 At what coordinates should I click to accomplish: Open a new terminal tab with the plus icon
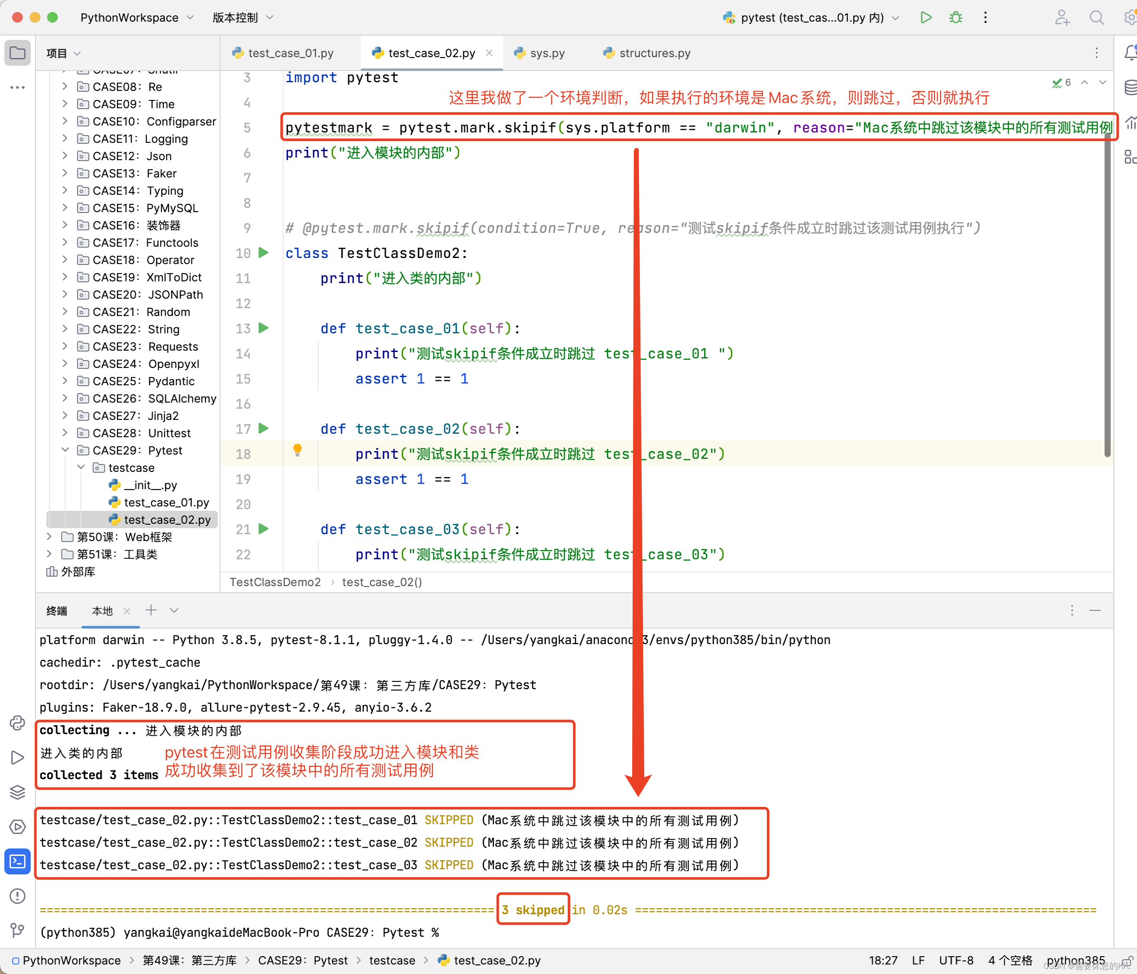(151, 610)
